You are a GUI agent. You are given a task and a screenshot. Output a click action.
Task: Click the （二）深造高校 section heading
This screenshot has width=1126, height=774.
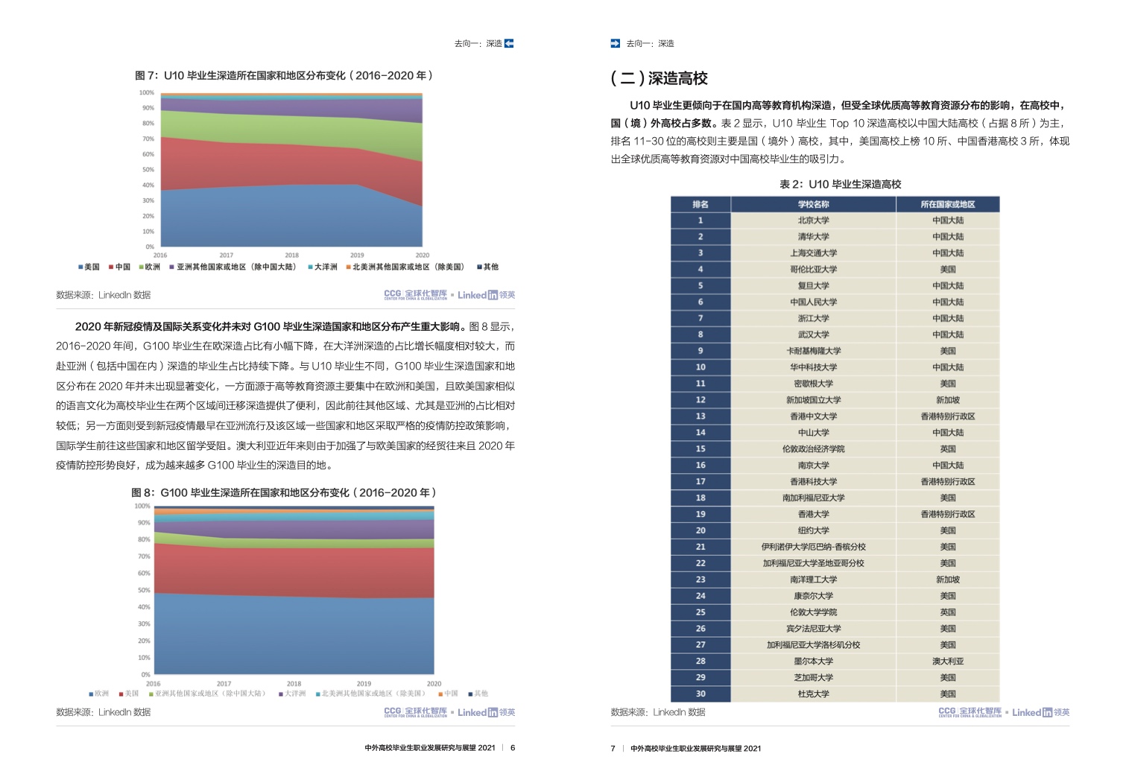point(659,78)
